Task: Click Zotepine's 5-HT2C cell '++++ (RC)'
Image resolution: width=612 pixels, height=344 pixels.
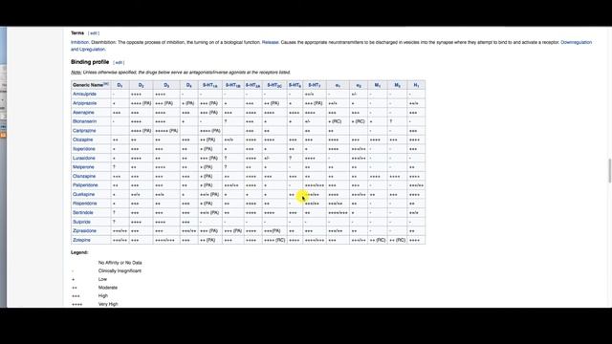Action: click(274, 240)
